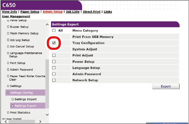This screenshot has width=189, height=124.
Task: Tick the Power Setup checkbox
Action: (x=54, y=62)
